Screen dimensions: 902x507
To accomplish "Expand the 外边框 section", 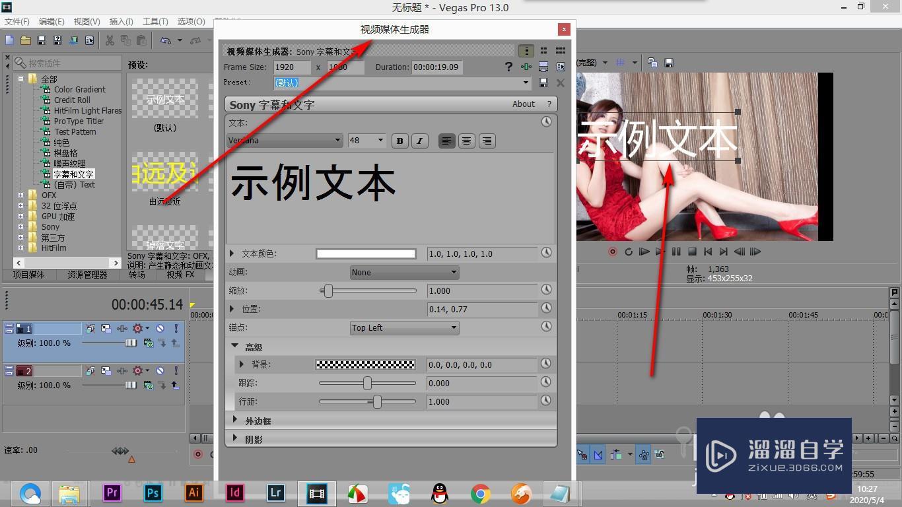I will click(235, 420).
